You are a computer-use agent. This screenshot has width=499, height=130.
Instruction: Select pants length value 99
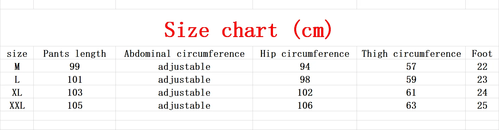tap(75, 66)
